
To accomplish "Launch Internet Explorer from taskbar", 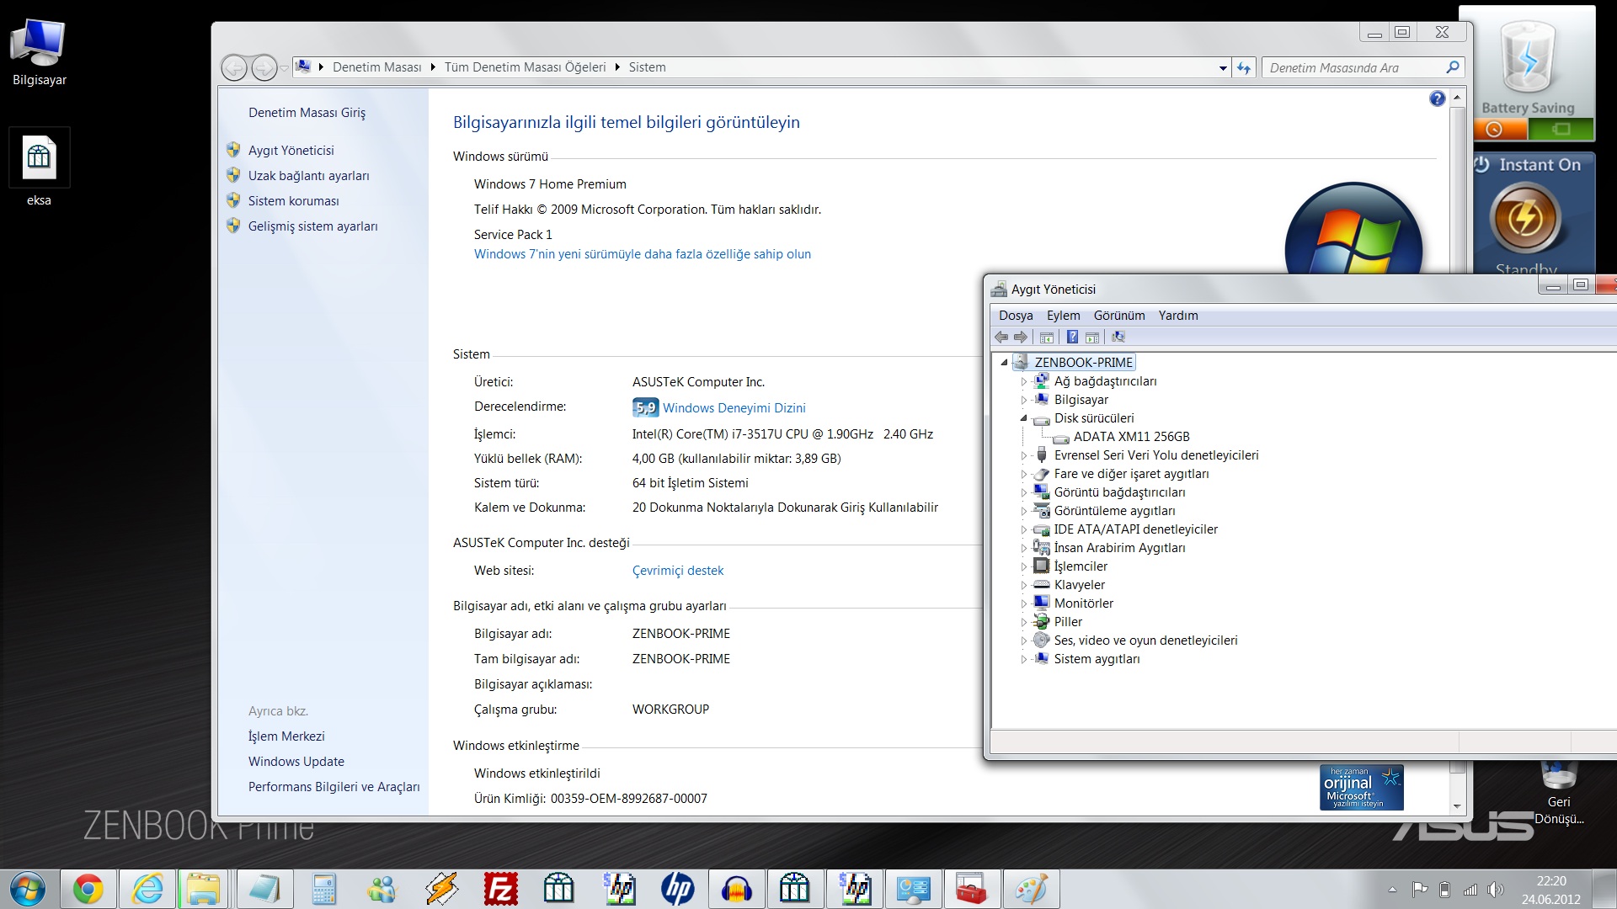I will click(x=147, y=889).
